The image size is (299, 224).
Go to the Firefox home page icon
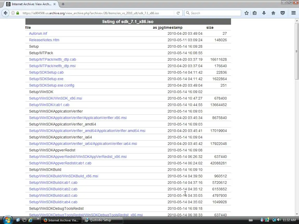[273, 13]
